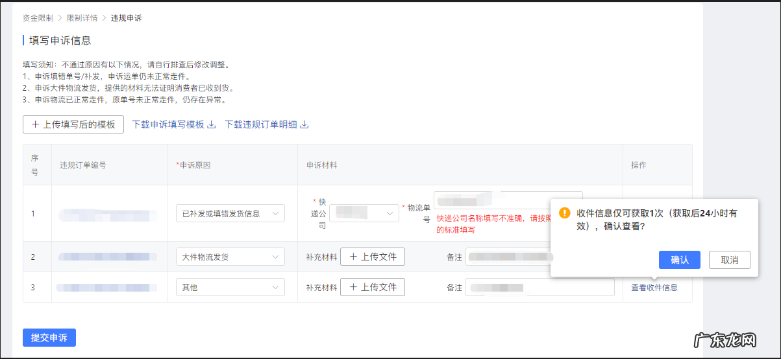Click 下载违规订单明细 link
781x359 pixels.
click(x=261, y=124)
